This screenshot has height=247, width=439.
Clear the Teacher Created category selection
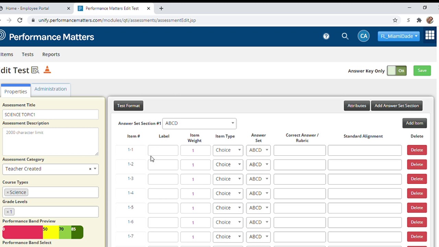[90, 169]
